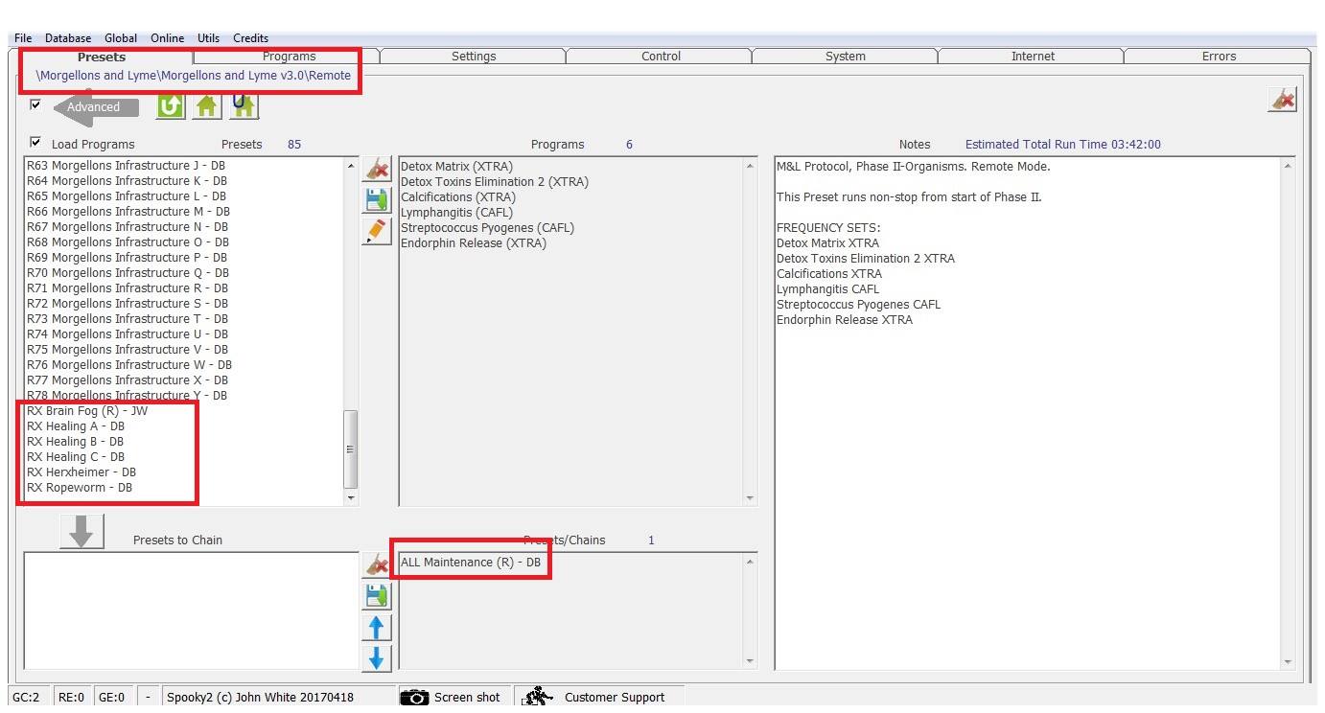Click the eraser icon beside the Presets/Chains list
Image resolution: width=1325 pixels, height=713 pixels.
pyautogui.click(x=377, y=565)
